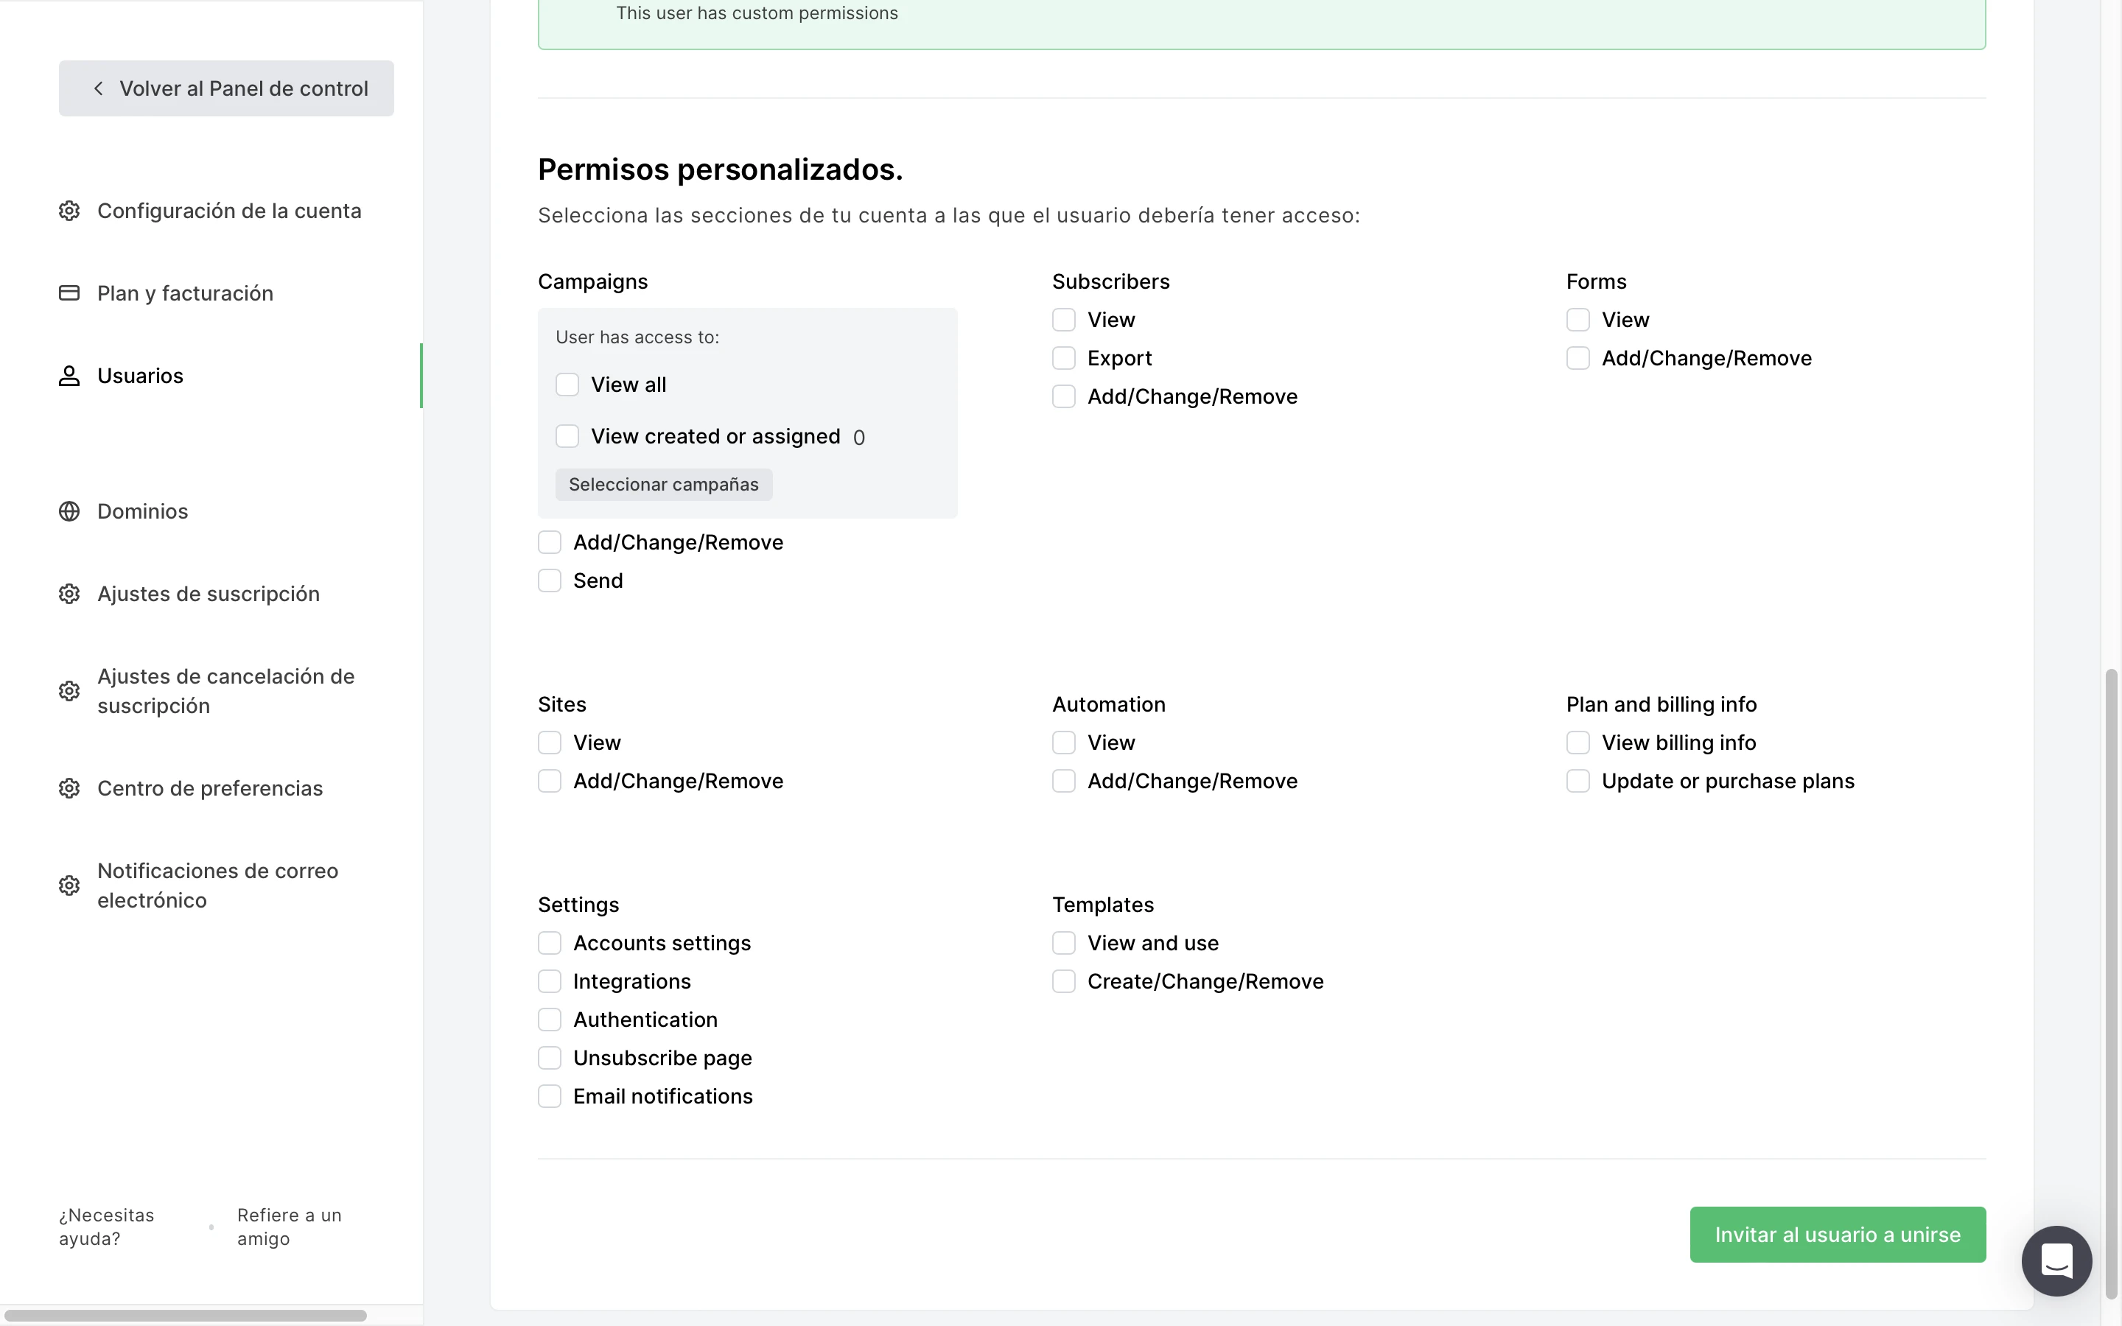Click the gear icon beside Configuración de la cuenta

(x=69, y=211)
